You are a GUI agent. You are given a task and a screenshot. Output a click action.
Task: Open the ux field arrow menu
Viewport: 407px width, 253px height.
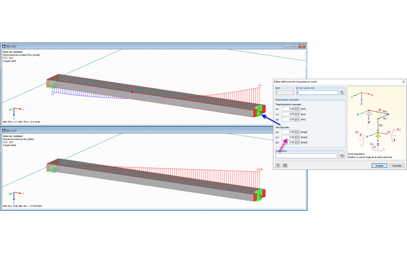click(298, 109)
